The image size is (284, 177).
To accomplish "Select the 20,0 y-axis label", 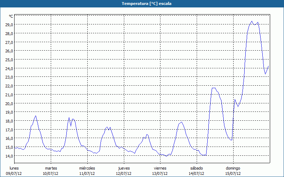I will pyautogui.click(x=9, y=103).
